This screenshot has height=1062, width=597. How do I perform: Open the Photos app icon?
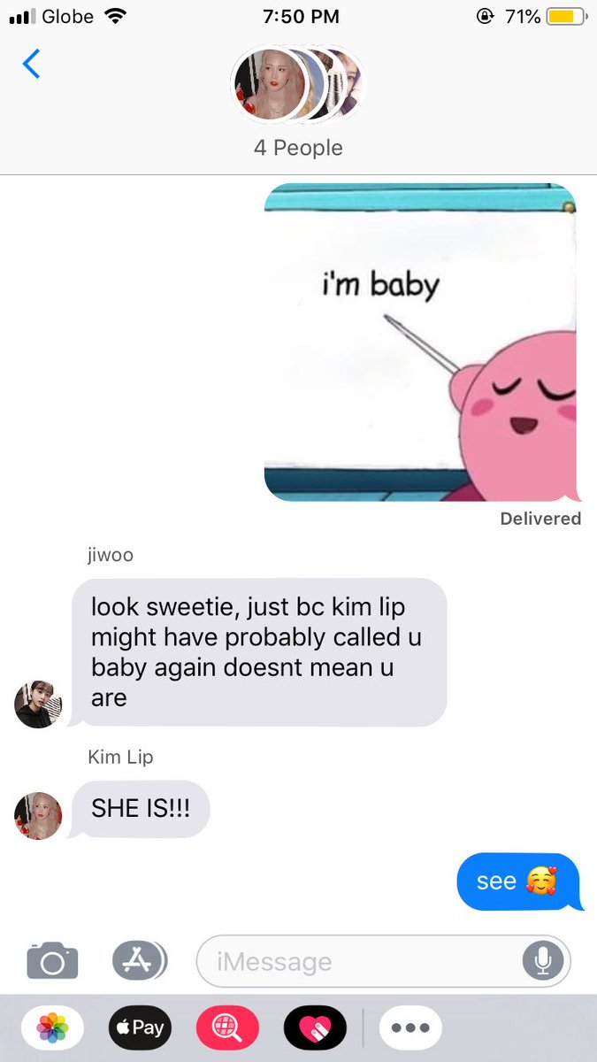pyautogui.click(x=53, y=1027)
